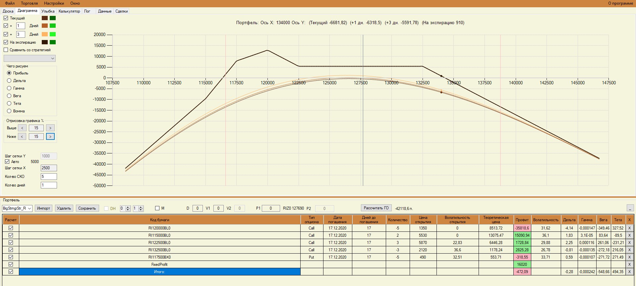Toggle the Авто grid step checkbox
This screenshot has width=636, height=286.
[7, 162]
